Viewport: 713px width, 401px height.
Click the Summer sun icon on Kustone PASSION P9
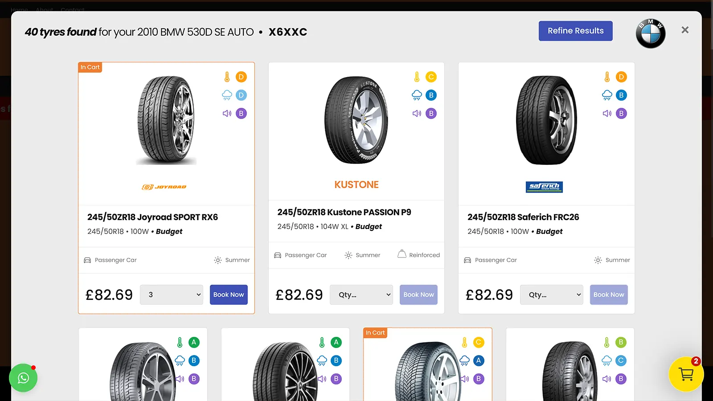[x=348, y=255]
